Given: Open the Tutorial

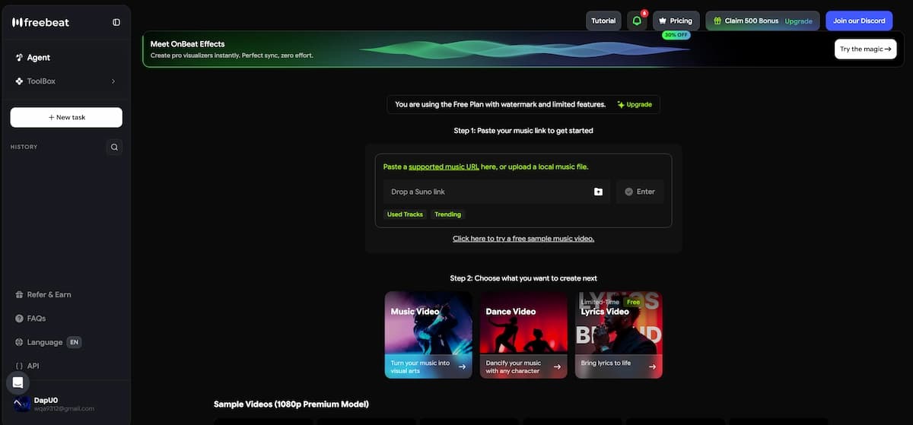Looking at the screenshot, I should coord(603,21).
